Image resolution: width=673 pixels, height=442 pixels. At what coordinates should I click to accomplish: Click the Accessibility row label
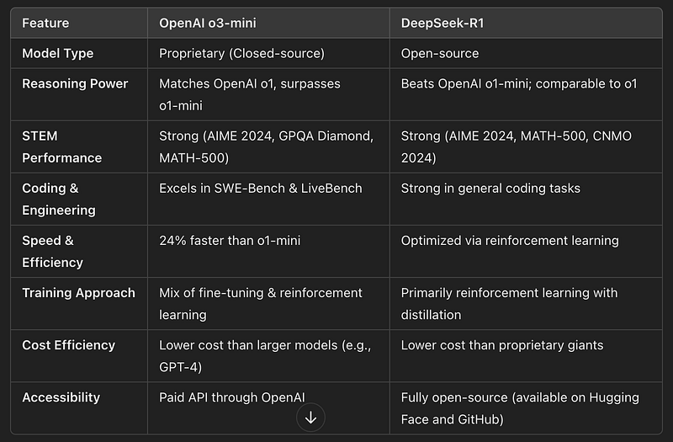click(x=61, y=397)
